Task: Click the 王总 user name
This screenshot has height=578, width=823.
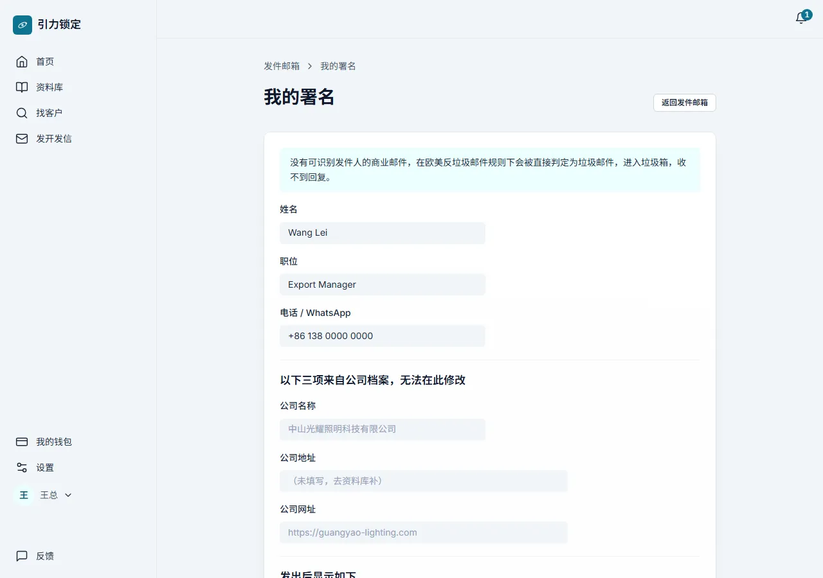Action: [x=49, y=495]
